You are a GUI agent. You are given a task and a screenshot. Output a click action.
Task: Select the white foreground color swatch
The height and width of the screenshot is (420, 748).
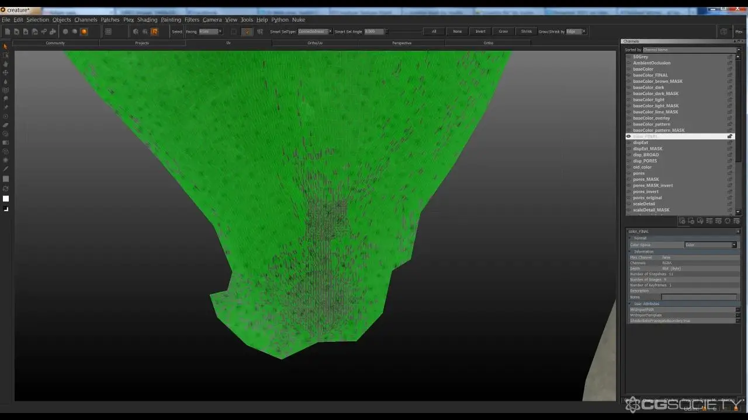(x=6, y=199)
